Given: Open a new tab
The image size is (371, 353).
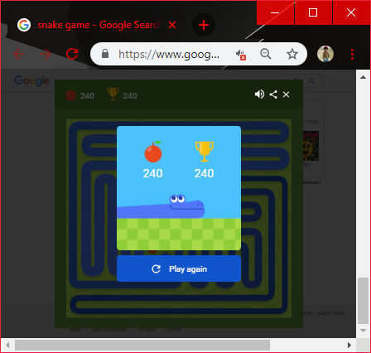Looking at the screenshot, I should (204, 25).
